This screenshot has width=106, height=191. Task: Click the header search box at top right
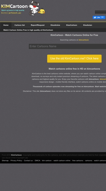pyautogui.click(x=100, y=12)
